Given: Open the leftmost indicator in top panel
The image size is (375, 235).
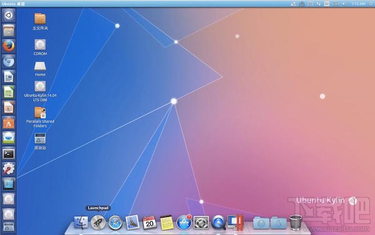Looking at the screenshot, I should click(294, 4).
